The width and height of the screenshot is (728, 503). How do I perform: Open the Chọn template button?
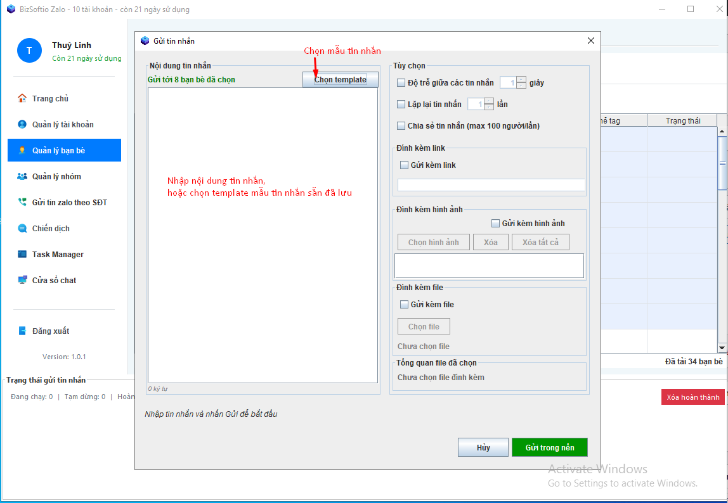click(340, 80)
